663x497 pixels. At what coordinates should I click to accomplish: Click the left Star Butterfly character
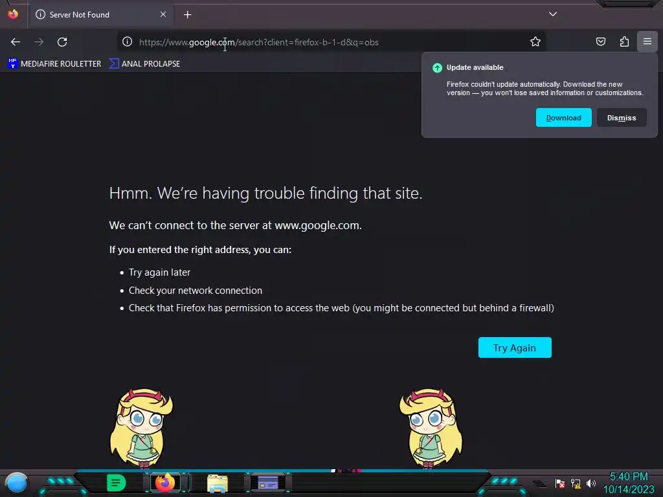(141, 428)
